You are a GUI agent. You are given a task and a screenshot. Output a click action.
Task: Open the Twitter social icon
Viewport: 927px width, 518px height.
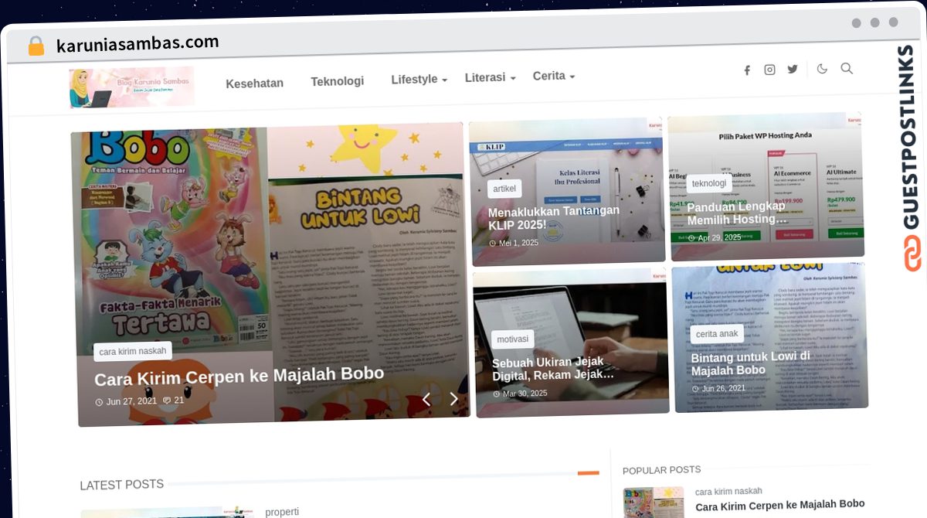(793, 69)
